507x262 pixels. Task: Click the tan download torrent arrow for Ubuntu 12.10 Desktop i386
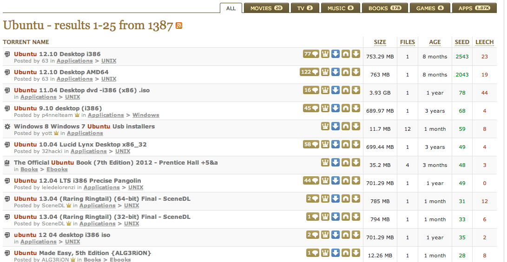point(356,54)
